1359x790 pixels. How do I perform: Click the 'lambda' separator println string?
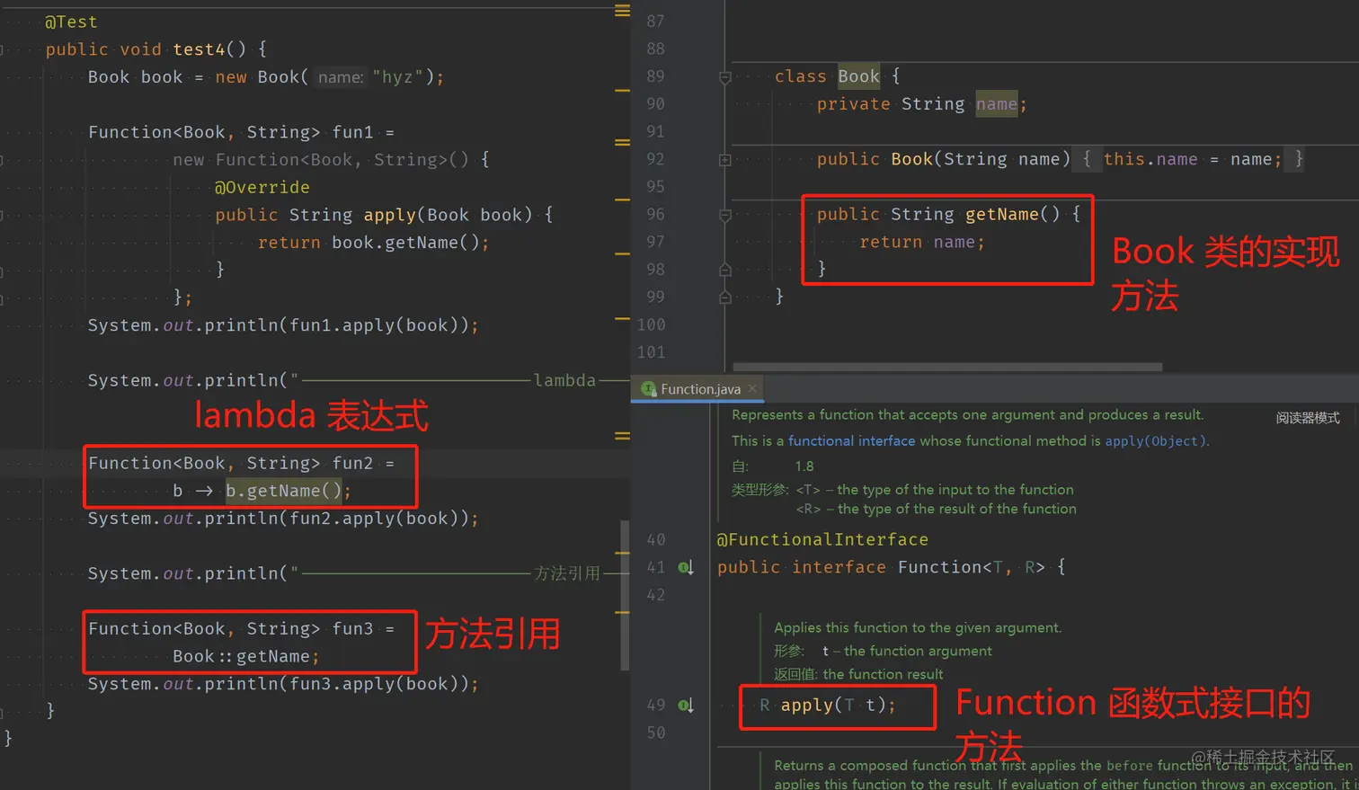click(458, 380)
